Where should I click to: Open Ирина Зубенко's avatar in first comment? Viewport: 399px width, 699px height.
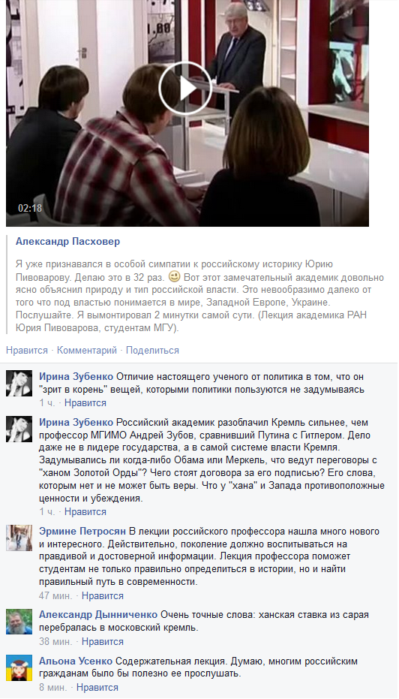tap(19, 384)
